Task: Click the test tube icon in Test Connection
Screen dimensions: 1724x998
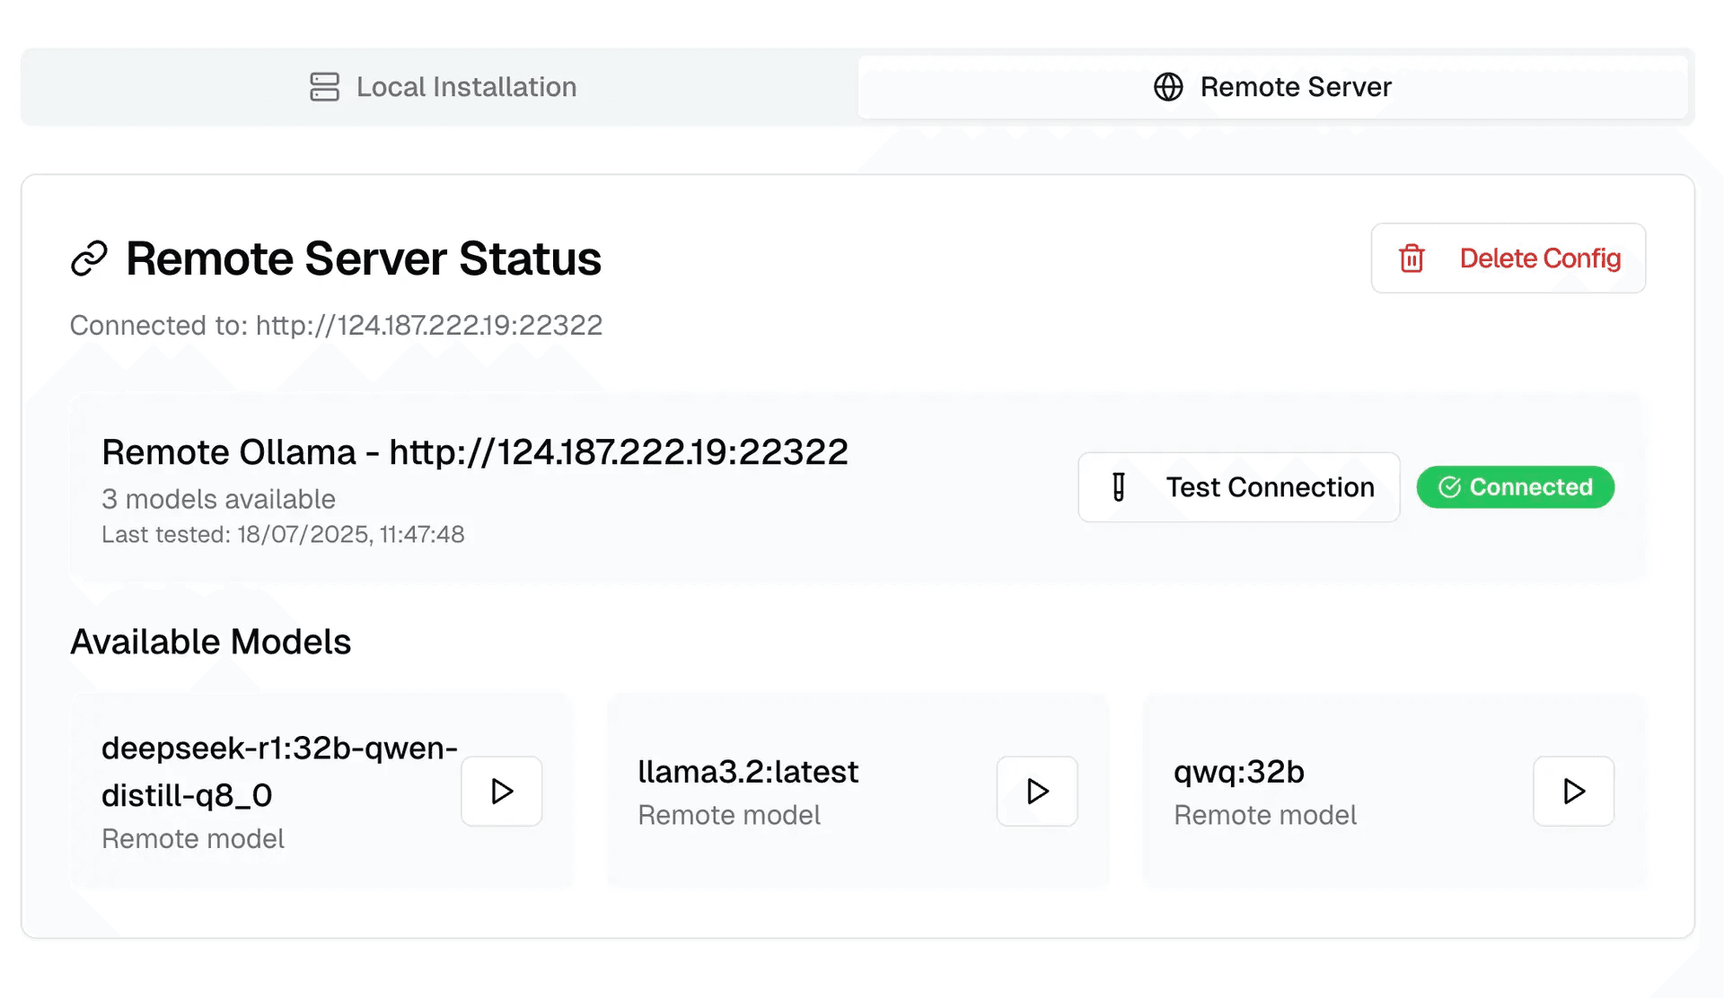Action: pyautogui.click(x=1116, y=487)
